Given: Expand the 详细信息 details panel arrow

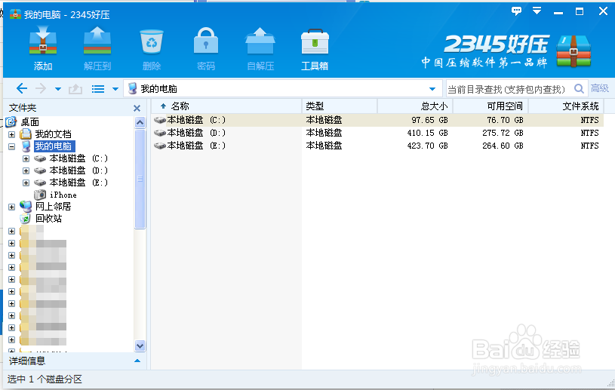Looking at the screenshot, I should click(x=137, y=361).
